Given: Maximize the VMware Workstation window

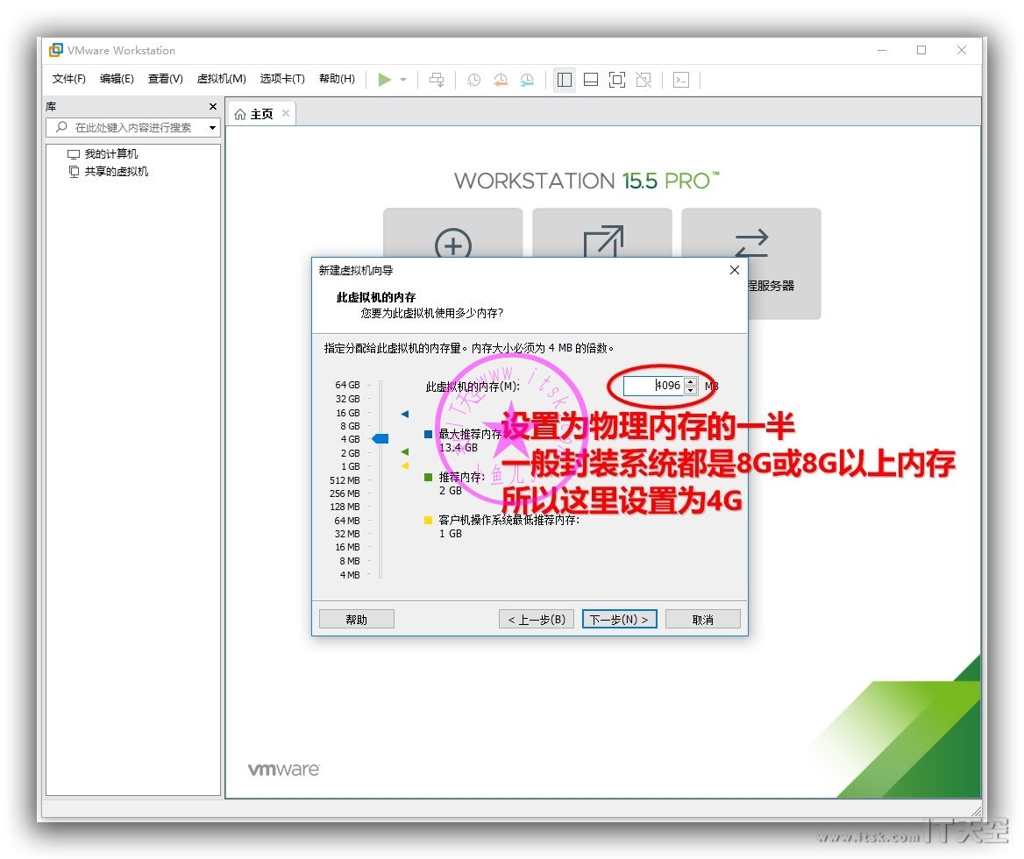Looking at the screenshot, I should point(921,50).
